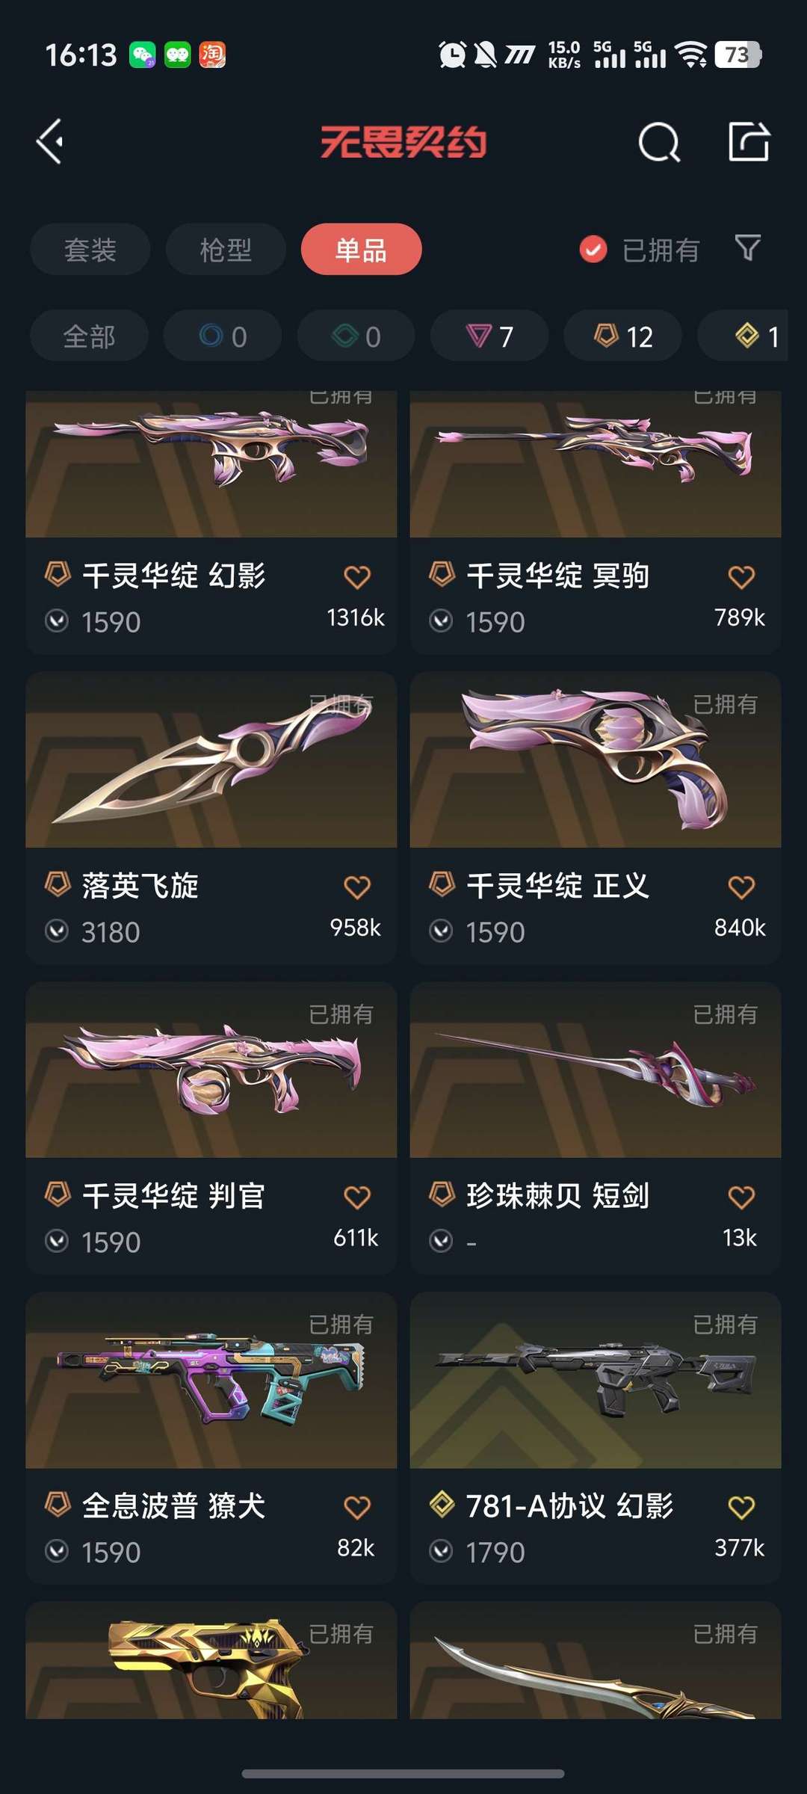The image size is (807, 1794).
Task: Favorite 全息波普 獠犬 skin heart
Action: click(x=357, y=1508)
